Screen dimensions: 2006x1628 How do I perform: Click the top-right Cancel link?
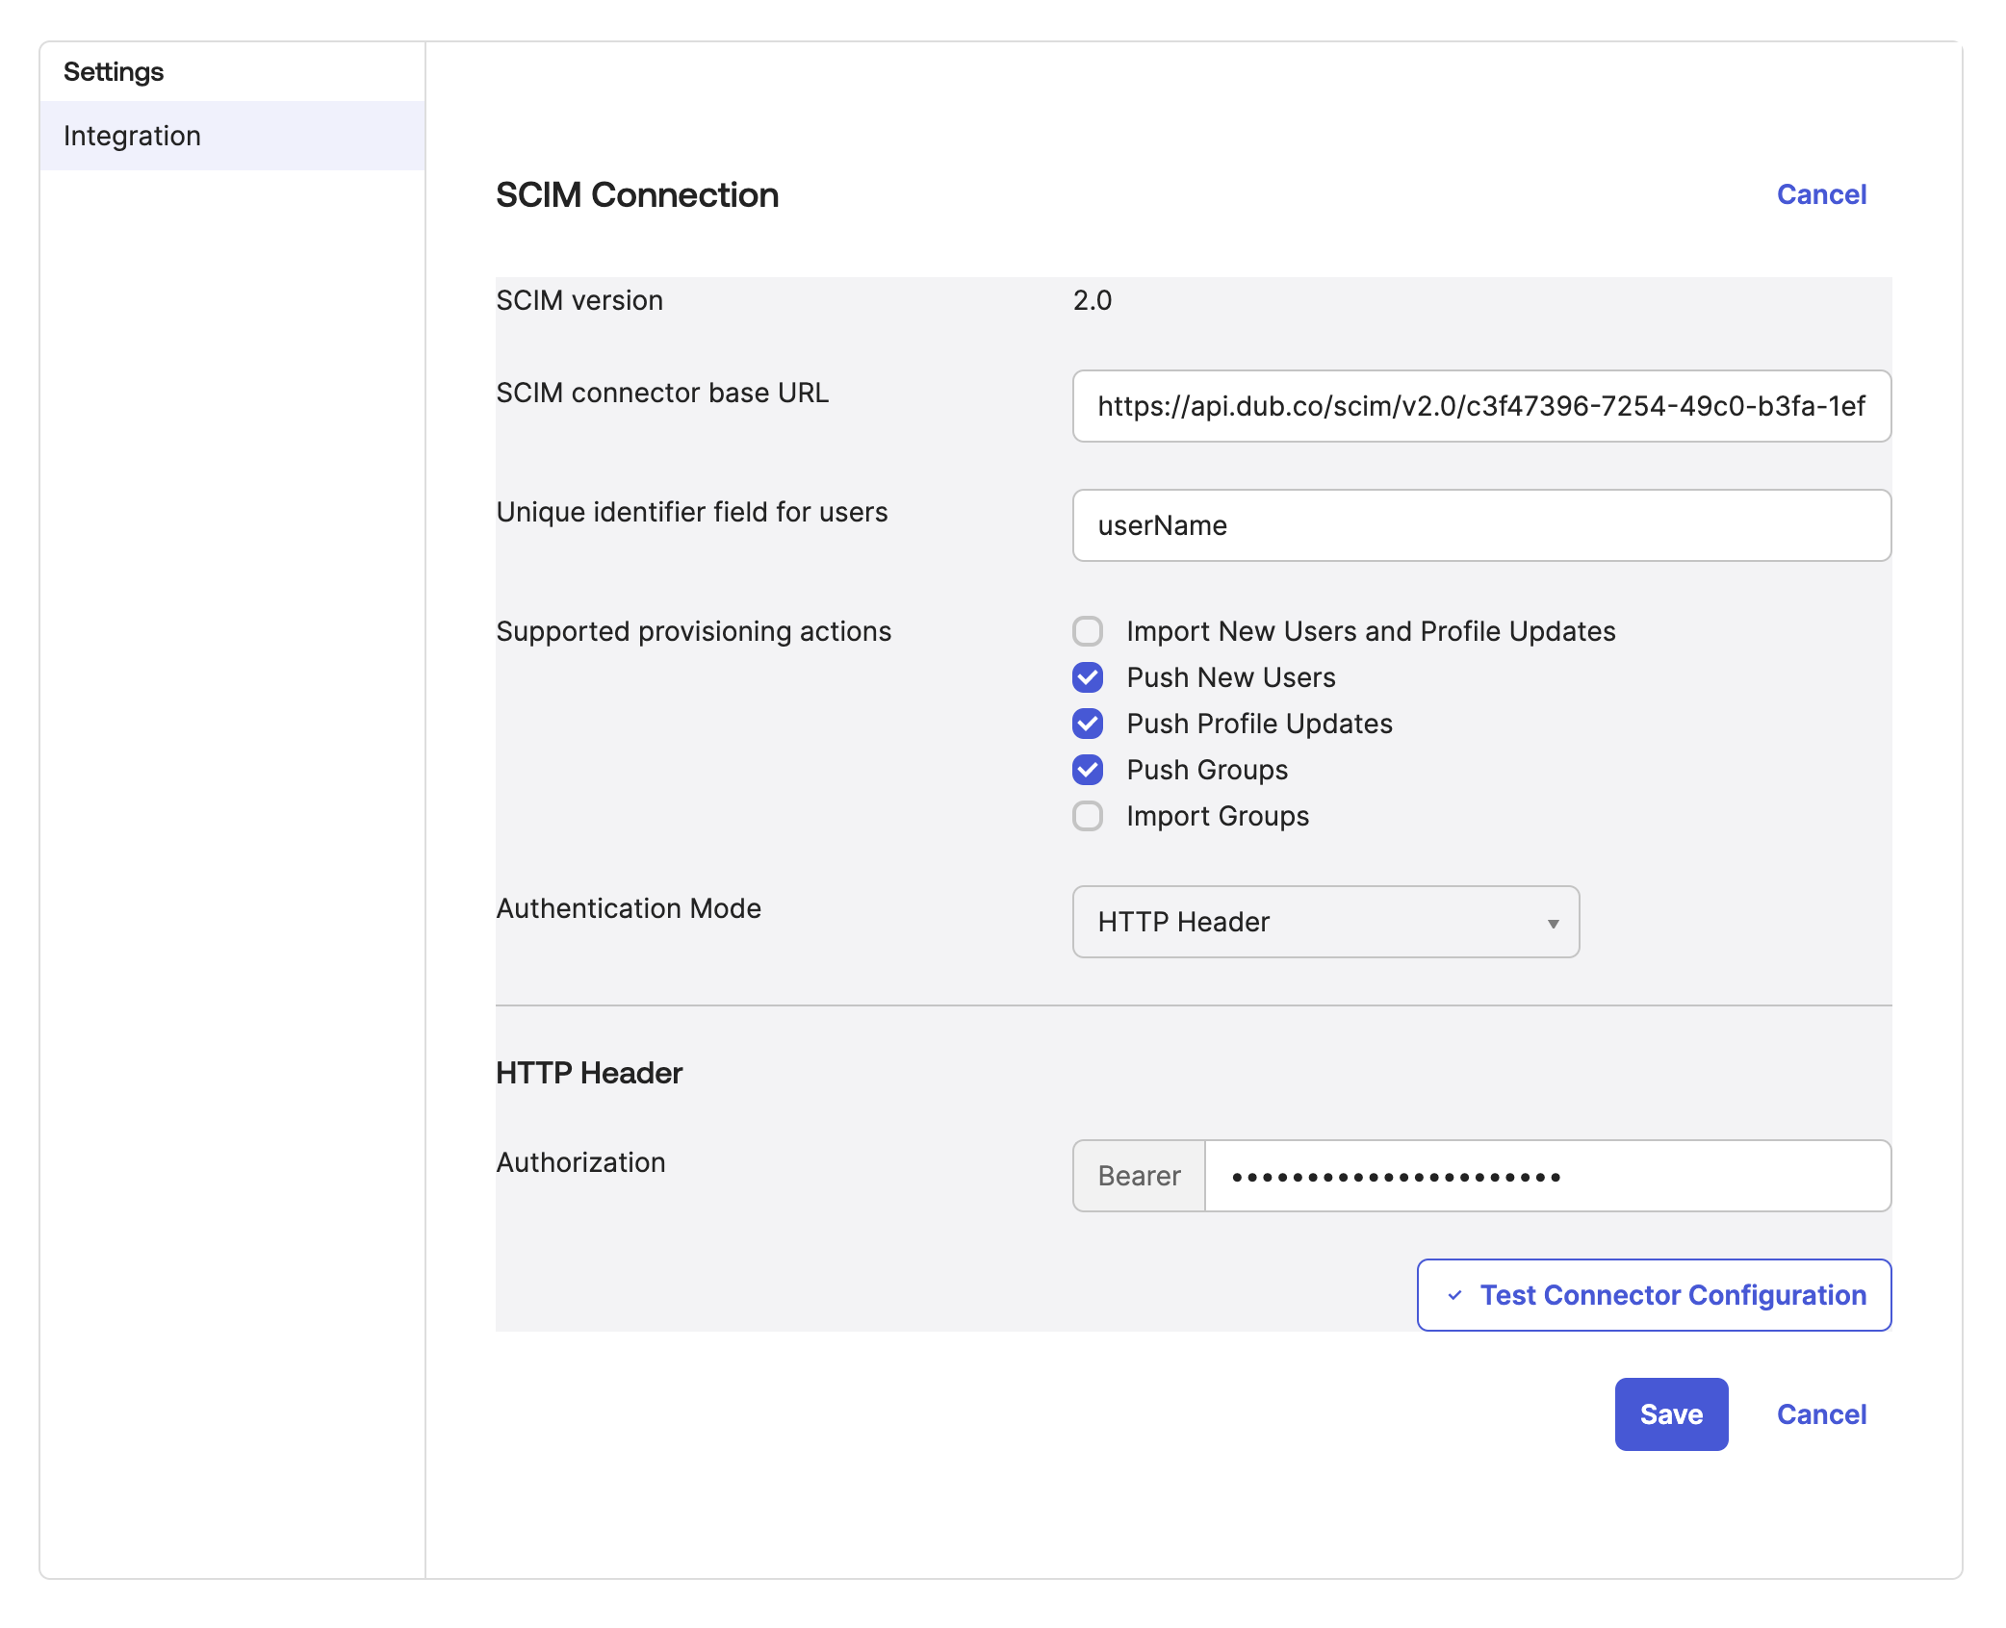pos(1821,192)
